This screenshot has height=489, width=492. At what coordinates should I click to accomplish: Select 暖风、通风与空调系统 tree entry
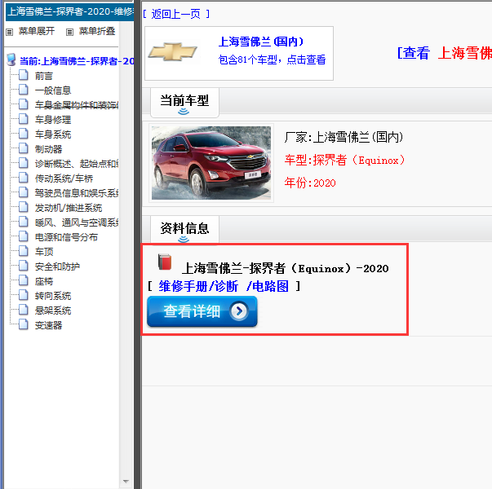77,222
